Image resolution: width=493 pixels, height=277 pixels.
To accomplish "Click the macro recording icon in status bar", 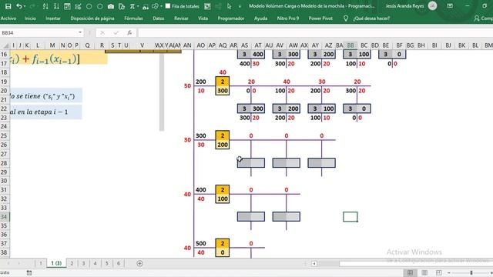I will (29, 272).
